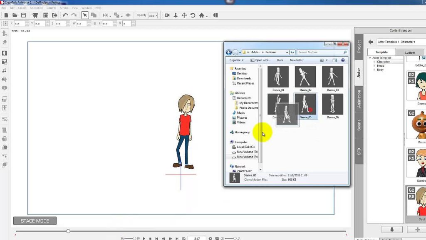Switch to the Scene side tab
426x240 pixels.
359,125
